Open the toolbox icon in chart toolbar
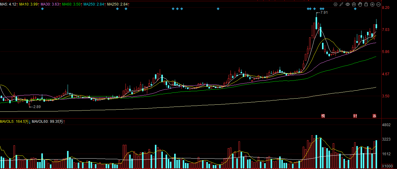Viewport: 397px width, 169px height. pos(354,4)
